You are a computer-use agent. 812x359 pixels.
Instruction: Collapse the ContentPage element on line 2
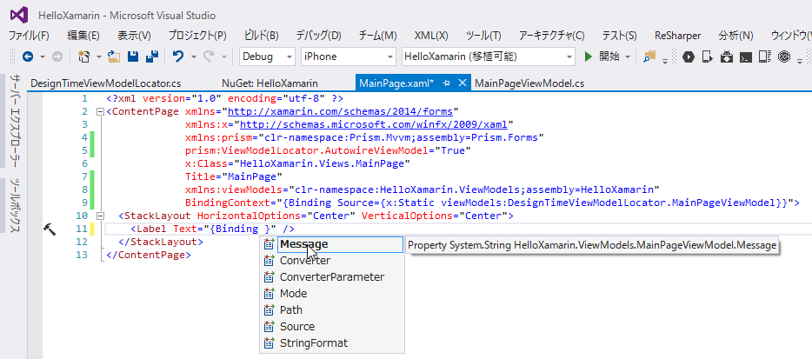[x=100, y=111]
